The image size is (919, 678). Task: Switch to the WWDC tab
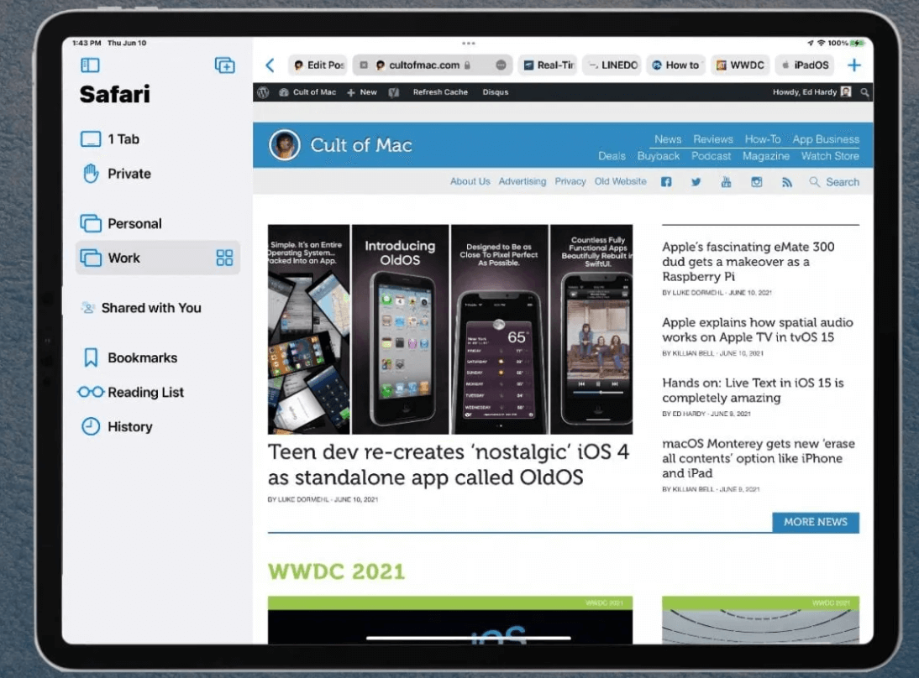740,65
